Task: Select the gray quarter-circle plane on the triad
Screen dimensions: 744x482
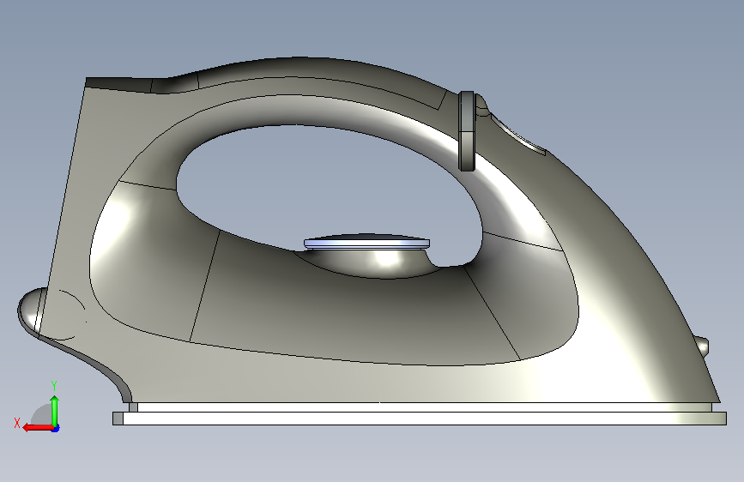Action: click(43, 416)
